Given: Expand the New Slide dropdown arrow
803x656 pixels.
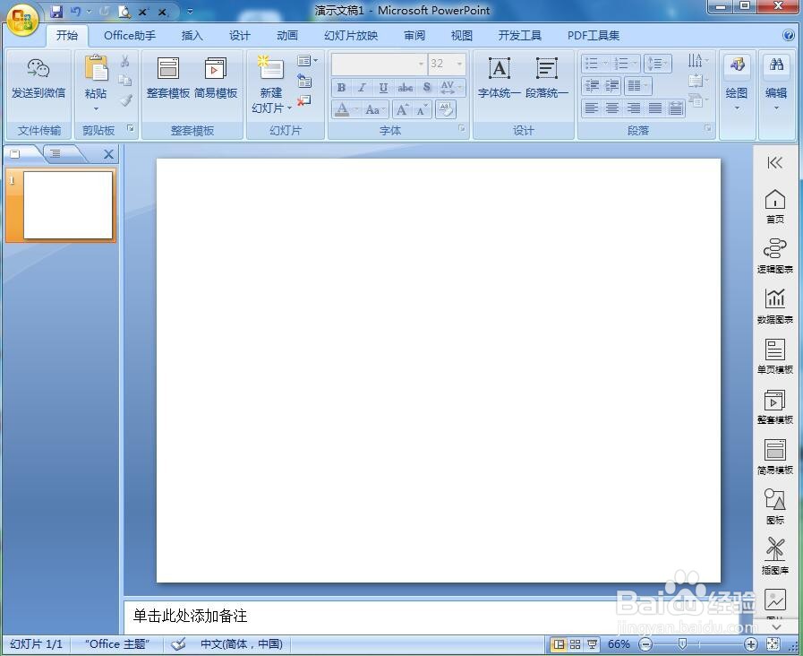Looking at the screenshot, I should (289, 108).
